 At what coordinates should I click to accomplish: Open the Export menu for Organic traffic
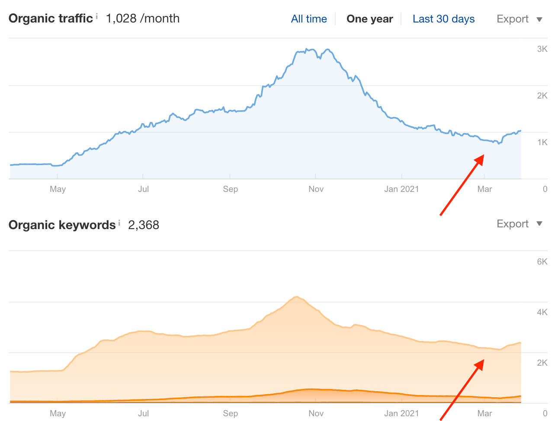(513, 19)
